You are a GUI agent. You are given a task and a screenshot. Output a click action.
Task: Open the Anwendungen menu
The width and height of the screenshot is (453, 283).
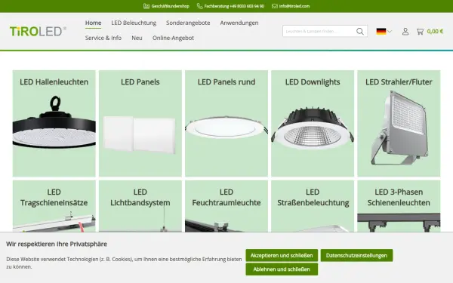click(239, 23)
